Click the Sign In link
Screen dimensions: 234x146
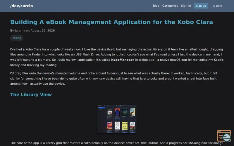pyautogui.click(x=186, y=6)
